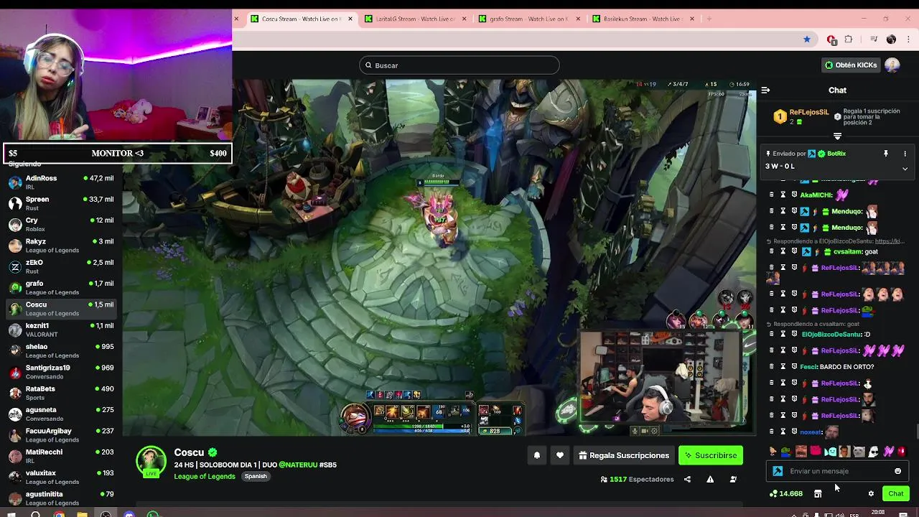Pick the pink butterfly quick emote

(888, 452)
